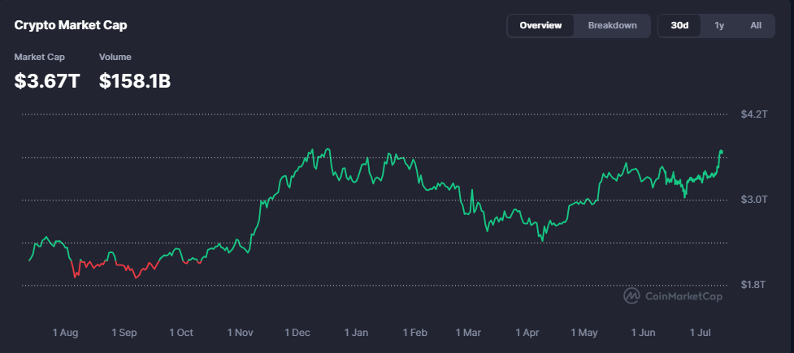Switch to the Overview tab
794x353 pixels.
pyautogui.click(x=540, y=25)
